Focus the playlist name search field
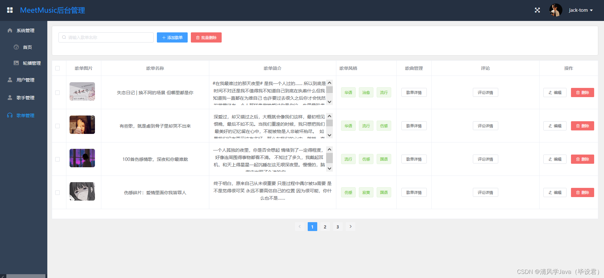Image resolution: width=604 pixels, height=278 pixels. point(106,37)
